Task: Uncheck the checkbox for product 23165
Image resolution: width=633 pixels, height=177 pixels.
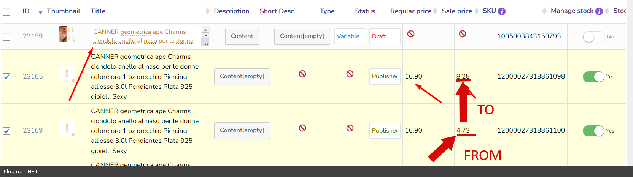Action: (x=6, y=77)
